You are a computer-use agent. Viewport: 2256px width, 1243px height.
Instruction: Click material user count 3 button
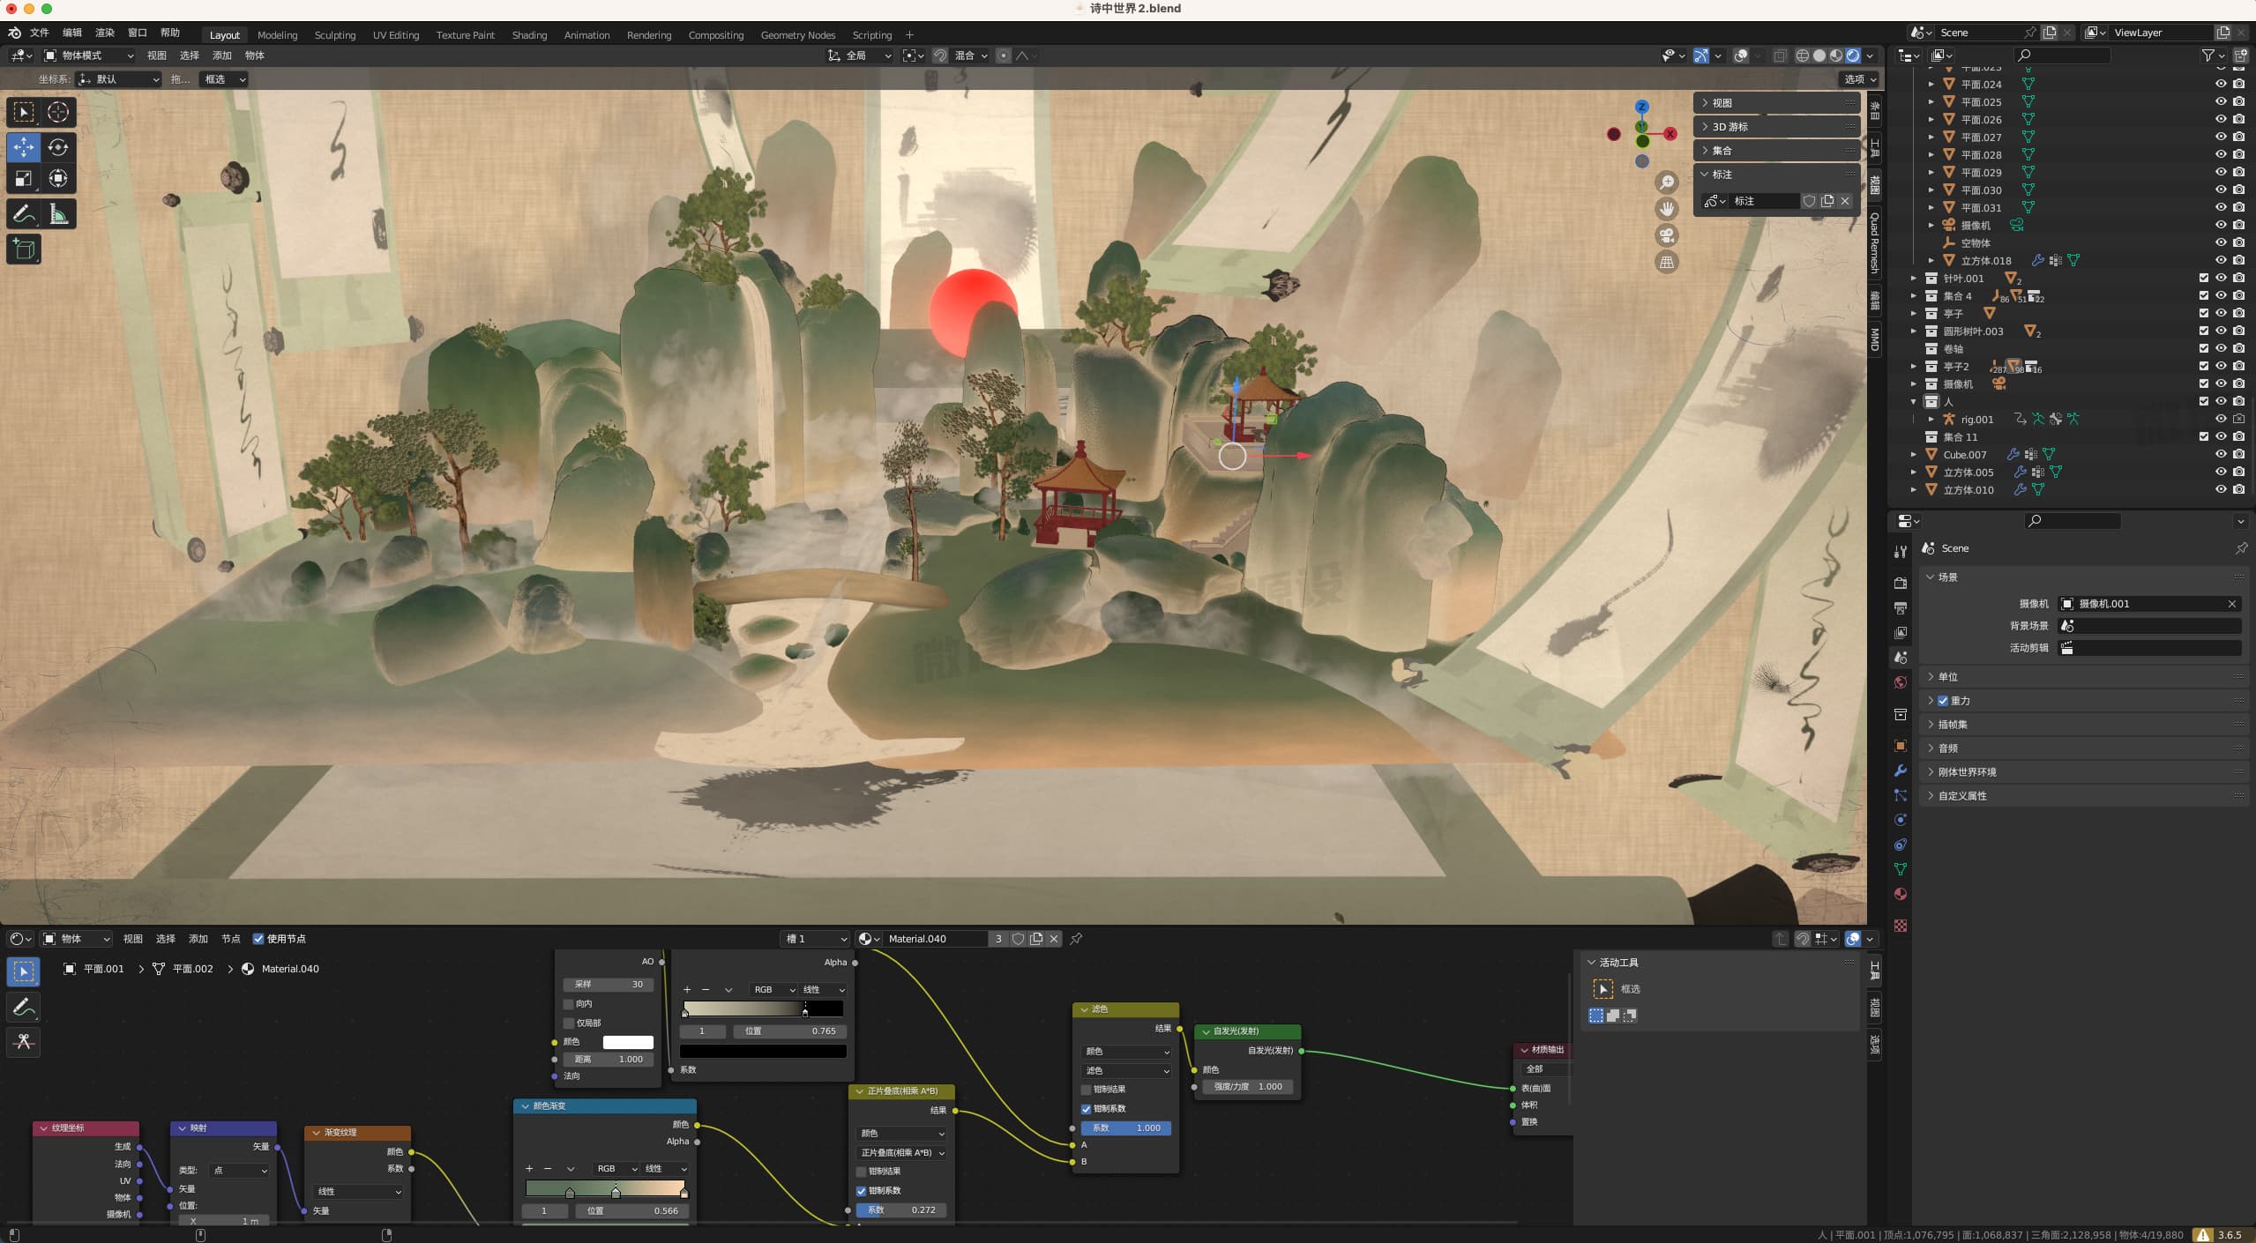(998, 939)
